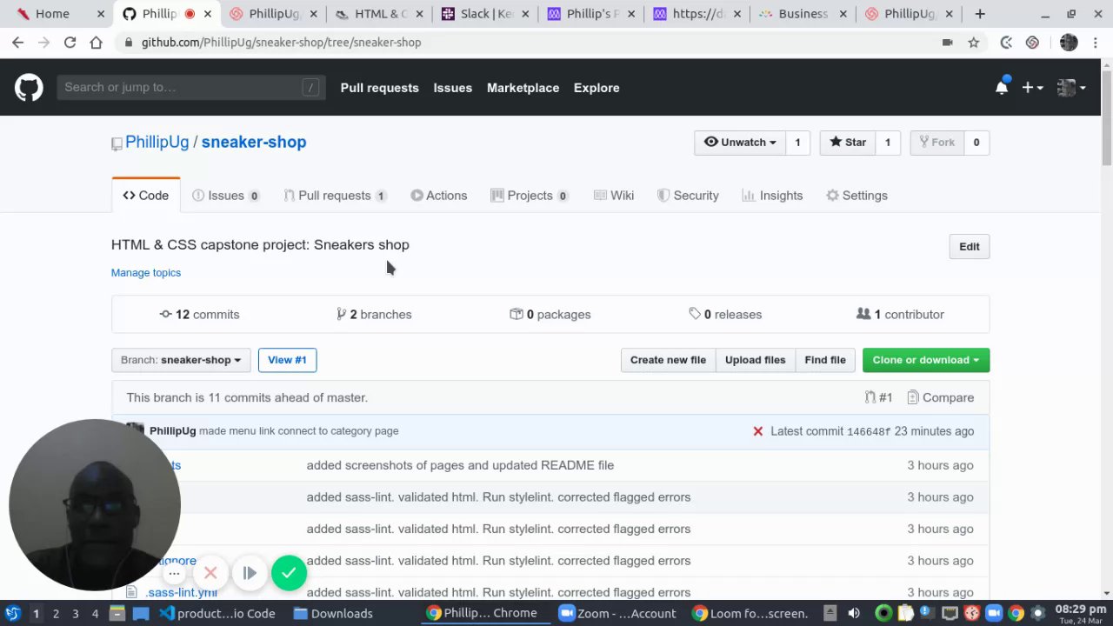Click View #1 button
This screenshot has height=626, width=1113.
(287, 360)
